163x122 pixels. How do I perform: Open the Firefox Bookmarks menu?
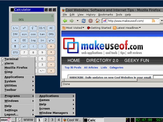coord(105,15)
